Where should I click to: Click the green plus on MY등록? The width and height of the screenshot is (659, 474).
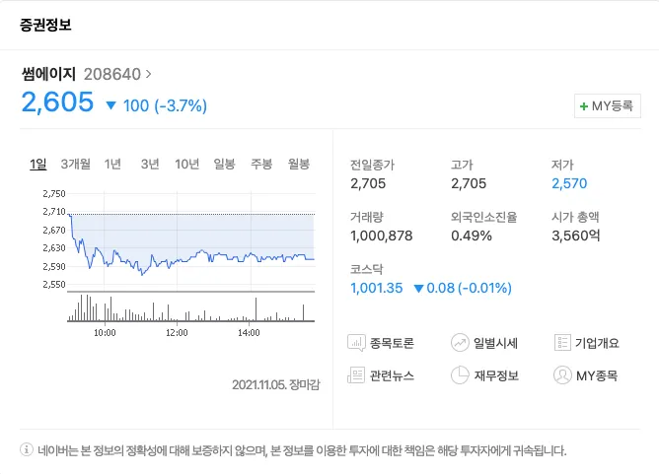tap(584, 105)
